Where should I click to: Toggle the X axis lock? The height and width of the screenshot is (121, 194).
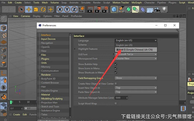click(60, 10)
